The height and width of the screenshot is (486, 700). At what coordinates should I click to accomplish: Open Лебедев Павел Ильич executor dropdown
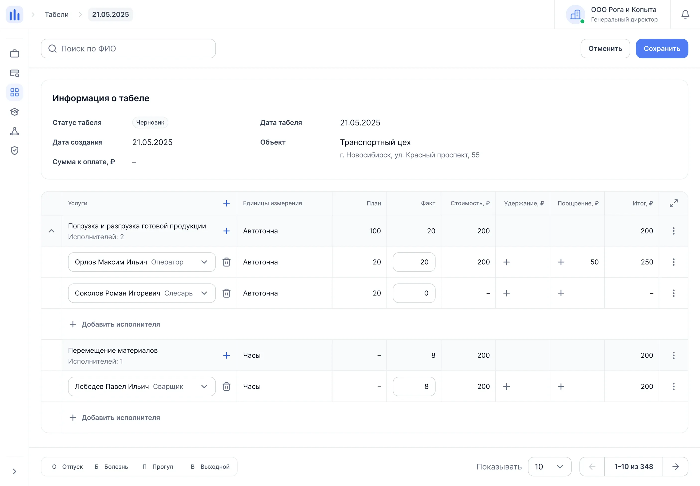[142, 386]
